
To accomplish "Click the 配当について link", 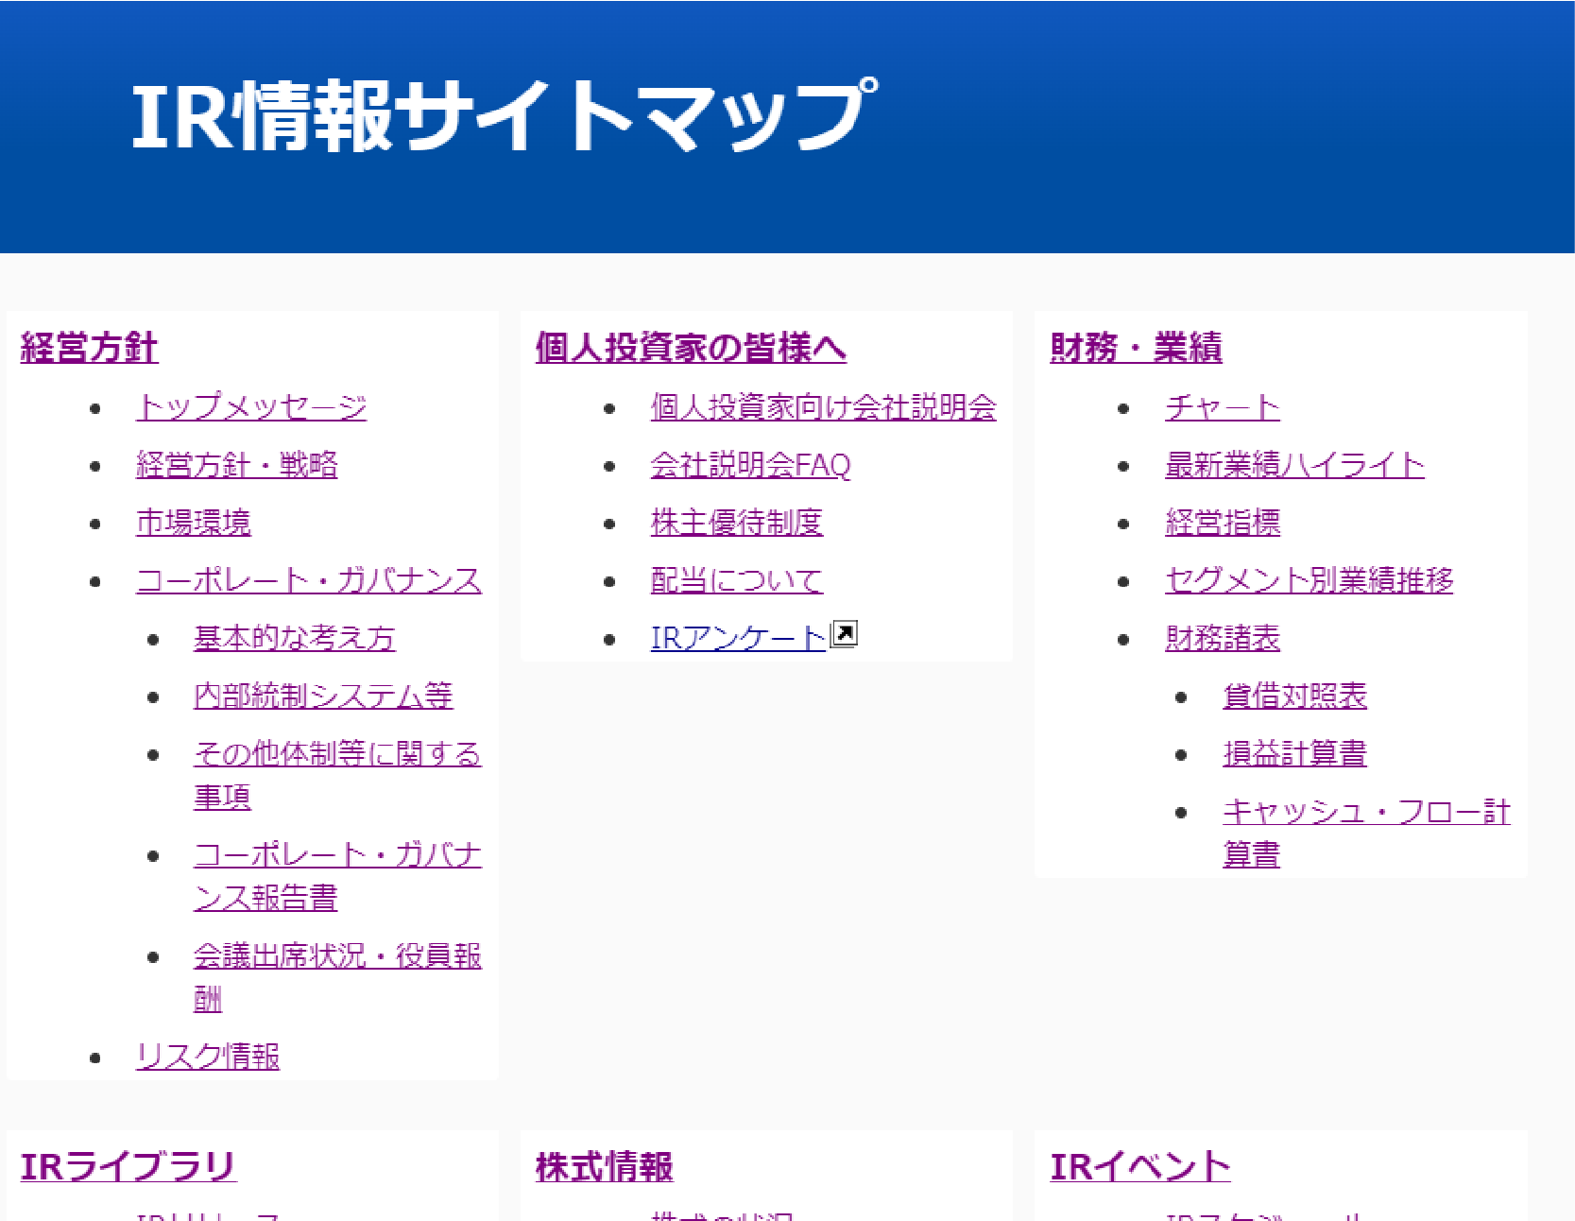I will pyautogui.click(x=736, y=580).
